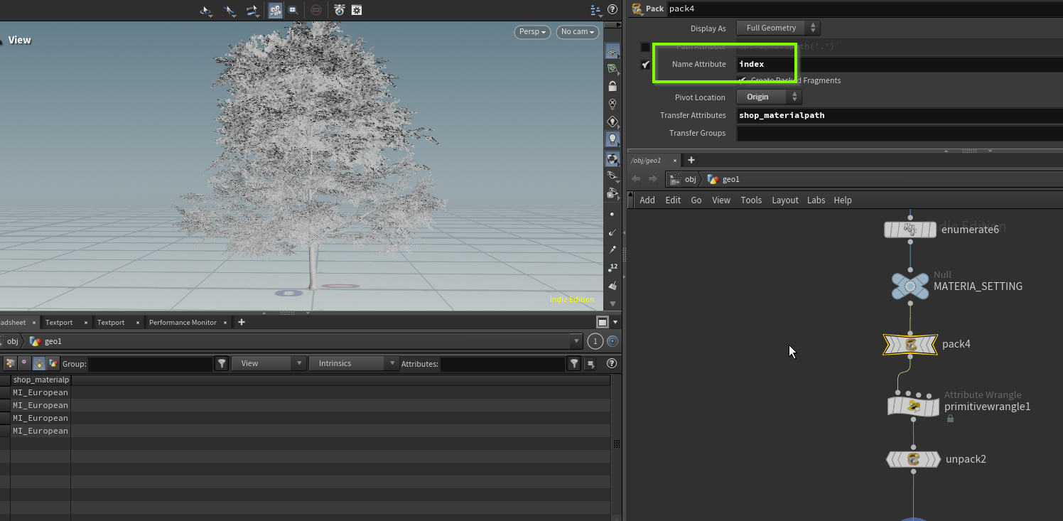Expand the Display As Full Geometry dropdown
The image size is (1063, 521).
coord(778,28)
